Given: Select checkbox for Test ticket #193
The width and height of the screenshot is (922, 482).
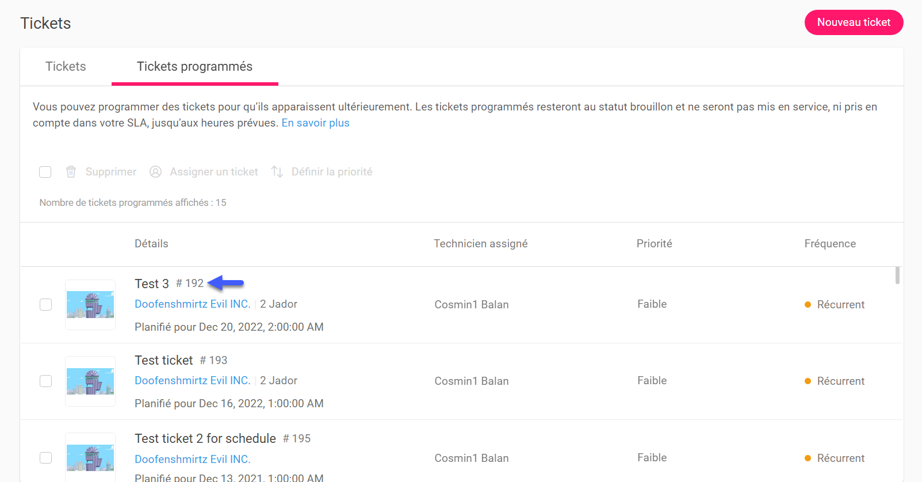Looking at the screenshot, I should point(45,381).
